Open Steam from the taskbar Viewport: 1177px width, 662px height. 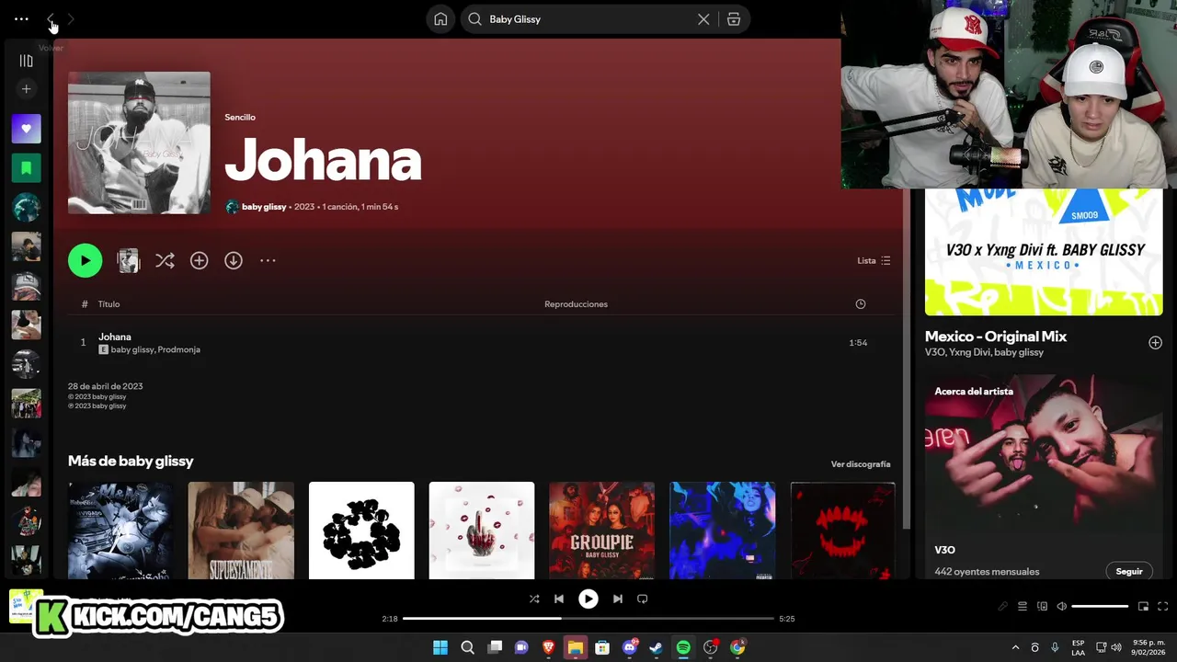tap(656, 647)
